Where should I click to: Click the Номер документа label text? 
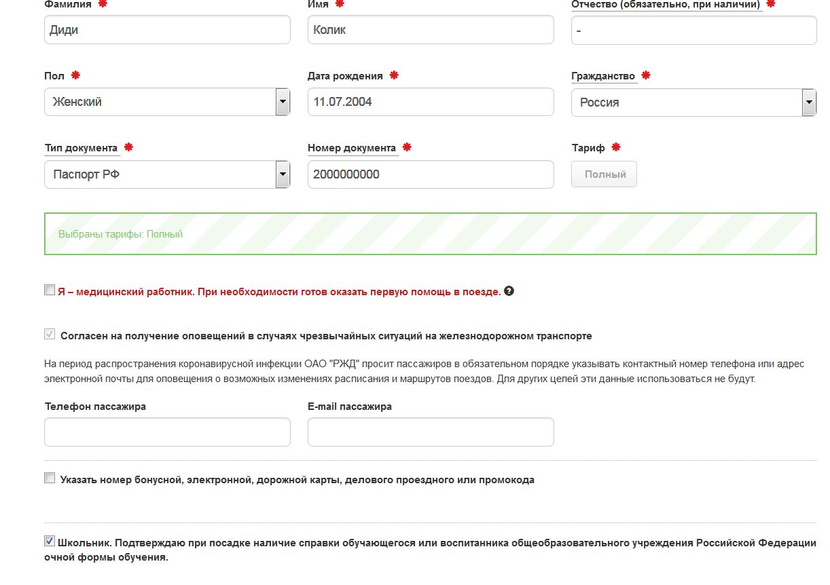click(x=351, y=148)
